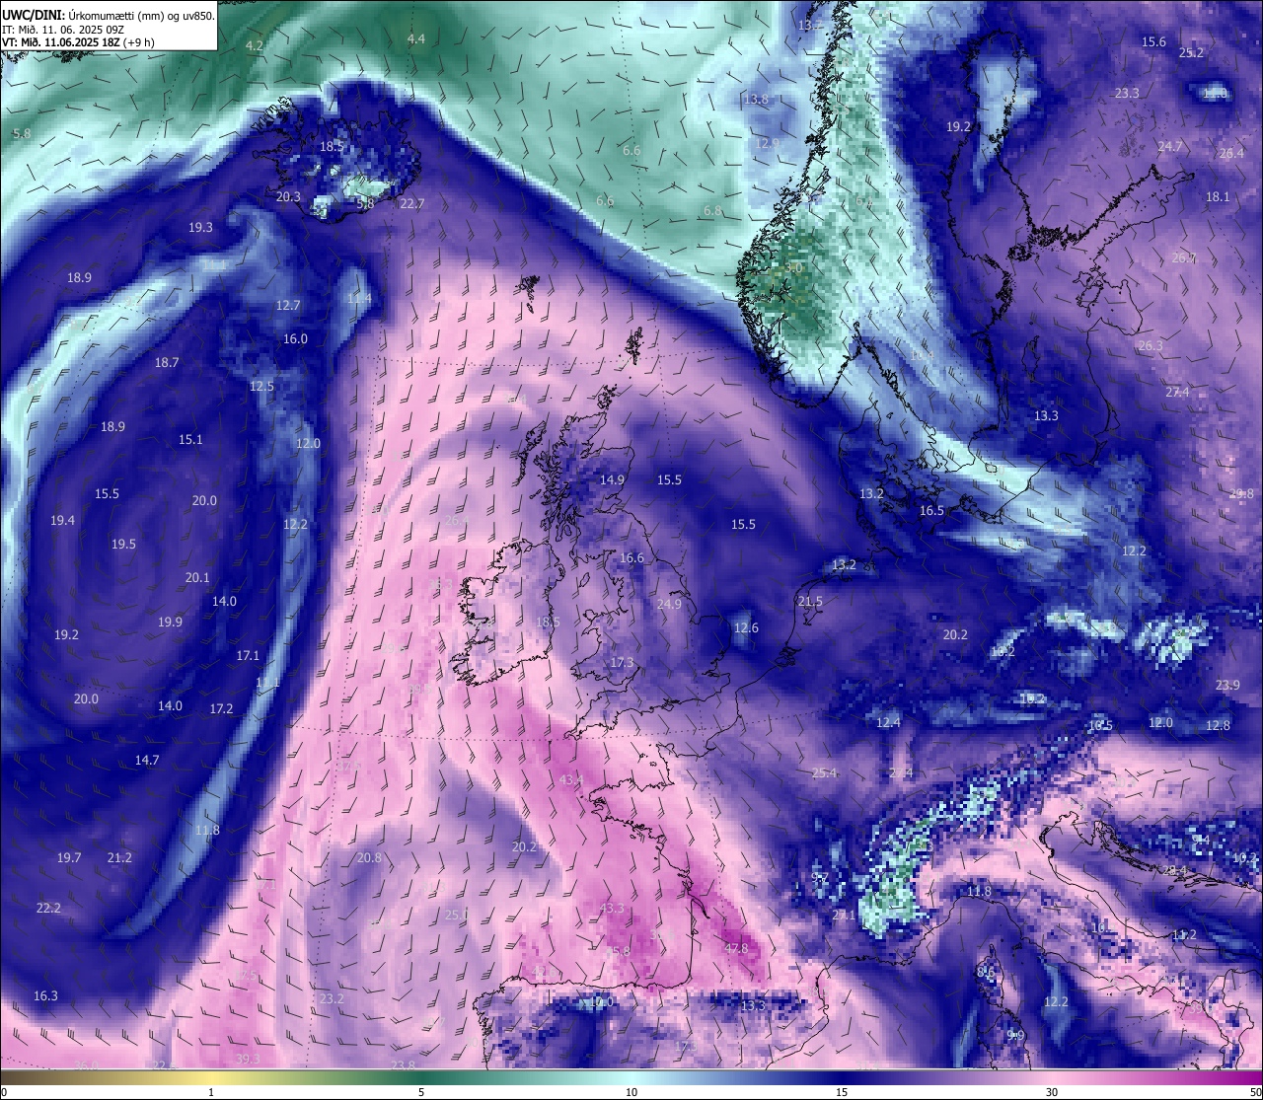Click the map value 43.4
This screenshot has height=1100, width=1263.
571,780
